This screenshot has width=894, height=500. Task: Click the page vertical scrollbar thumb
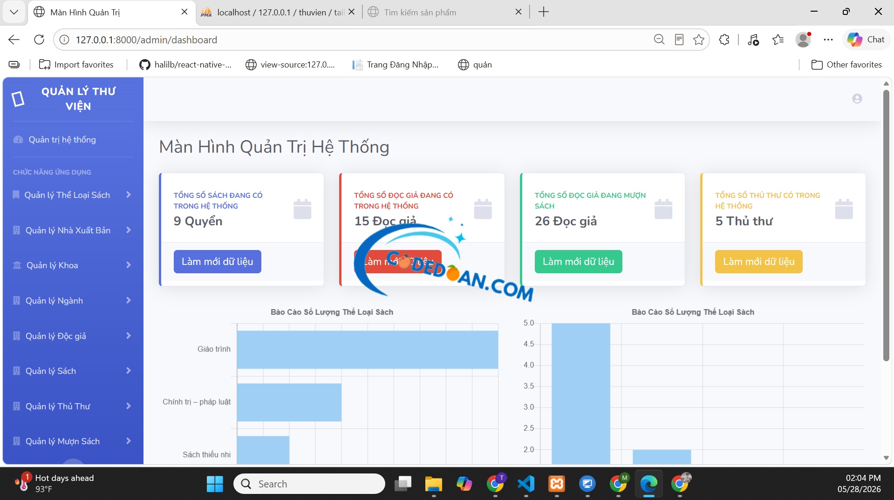[x=886, y=226]
